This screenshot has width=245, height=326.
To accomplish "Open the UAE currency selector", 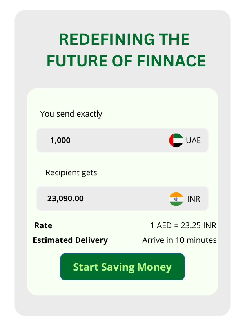I will pyautogui.click(x=185, y=140).
